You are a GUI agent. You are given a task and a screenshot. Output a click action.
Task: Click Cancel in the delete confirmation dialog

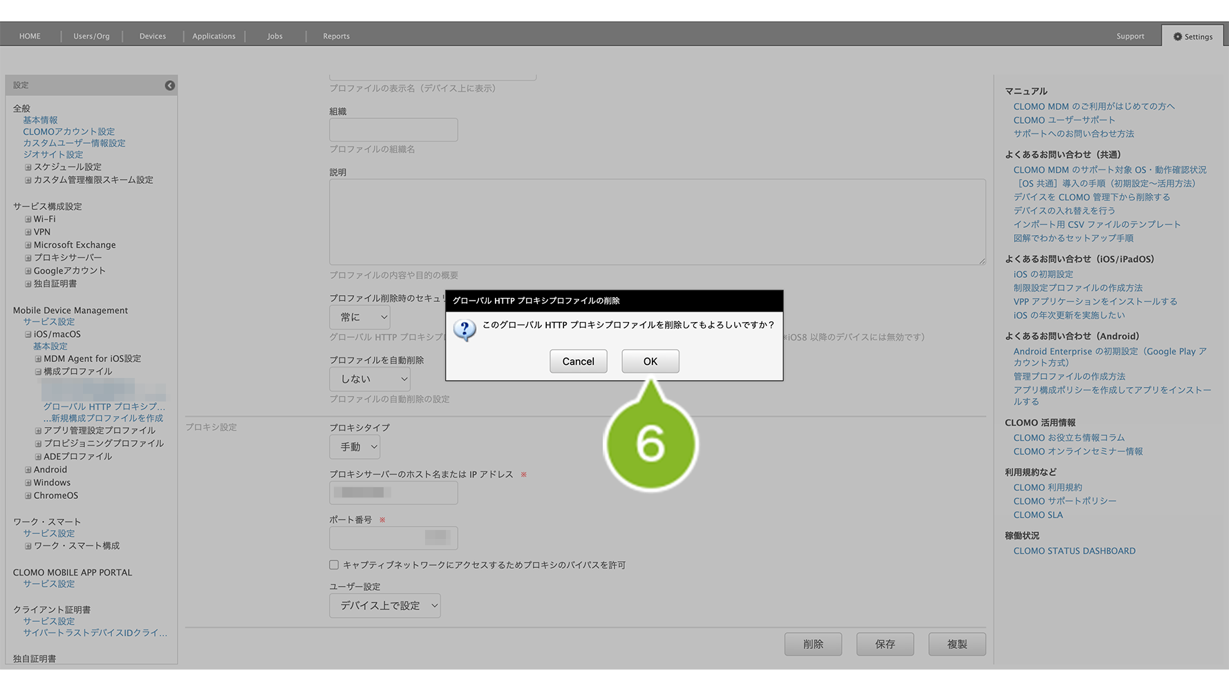[x=578, y=361]
